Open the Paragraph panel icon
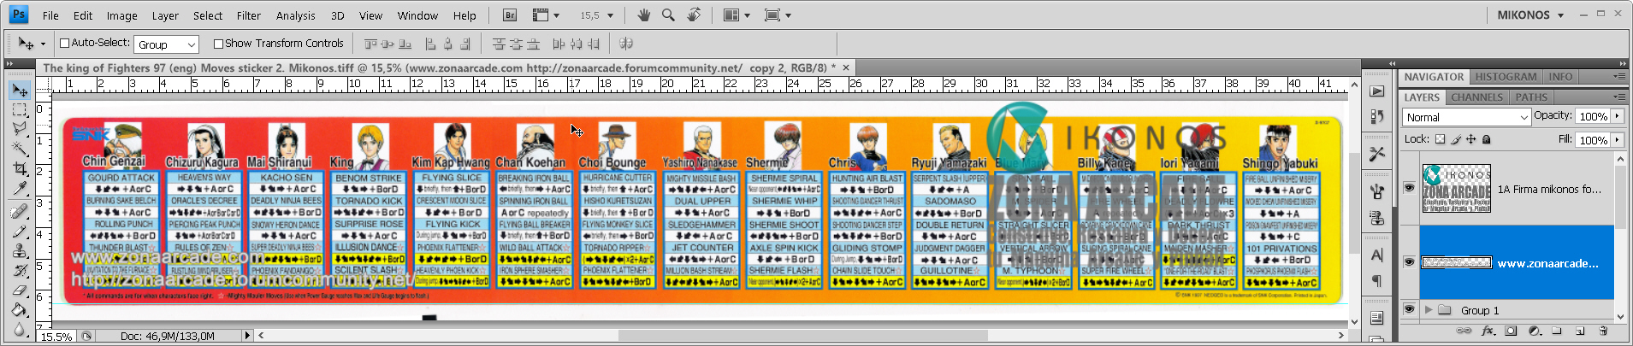The height and width of the screenshot is (346, 1633). point(1376,280)
